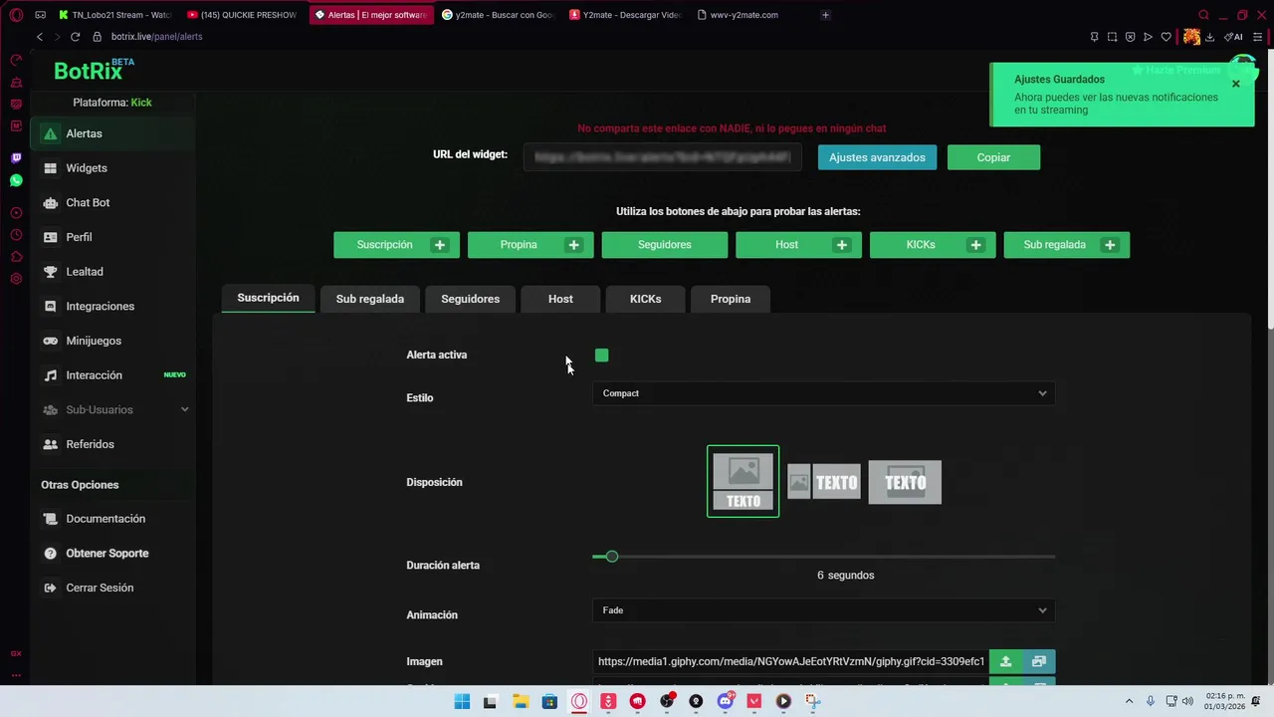Click the Chat Bot robot icon
The width and height of the screenshot is (1274, 717).
(x=50, y=203)
